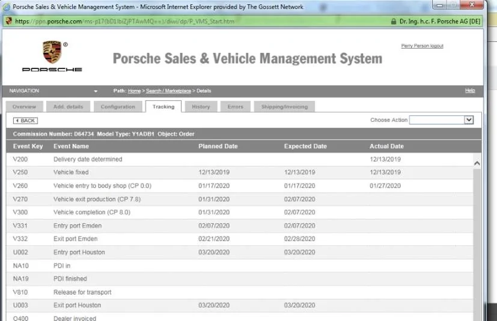Image resolution: width=497 pixels, height=321 pixels.
Task: Select 'Vehicle exit production (CP 7.8)' row
Action: (239, 199)
